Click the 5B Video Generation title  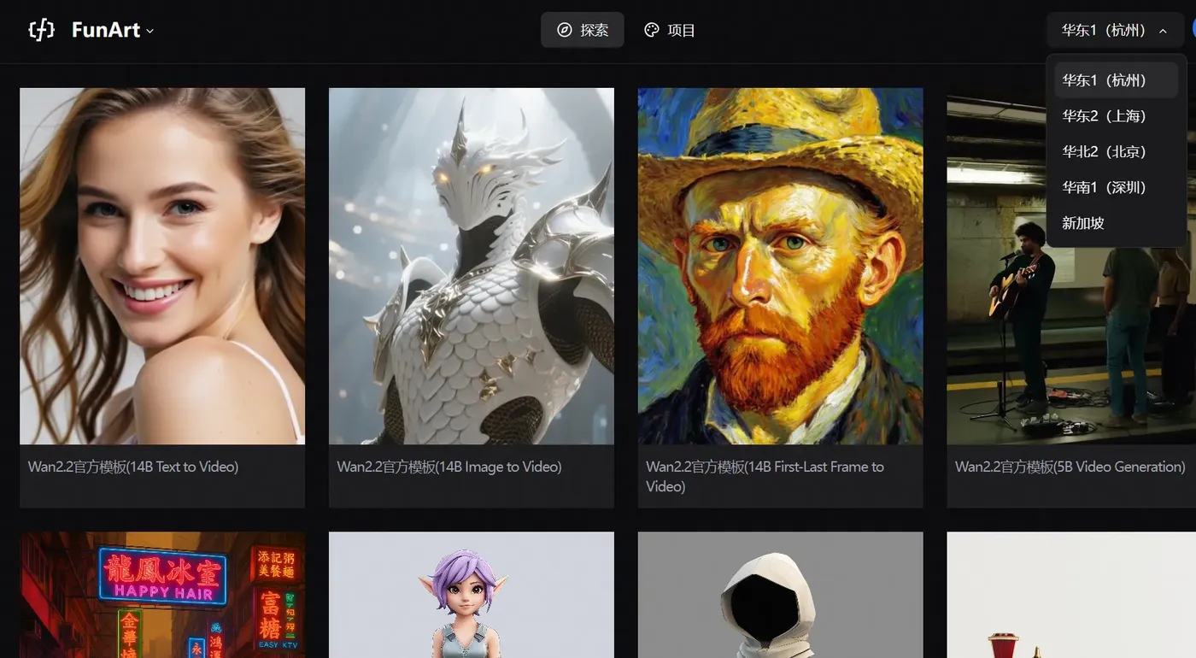tap(1070, 467)
